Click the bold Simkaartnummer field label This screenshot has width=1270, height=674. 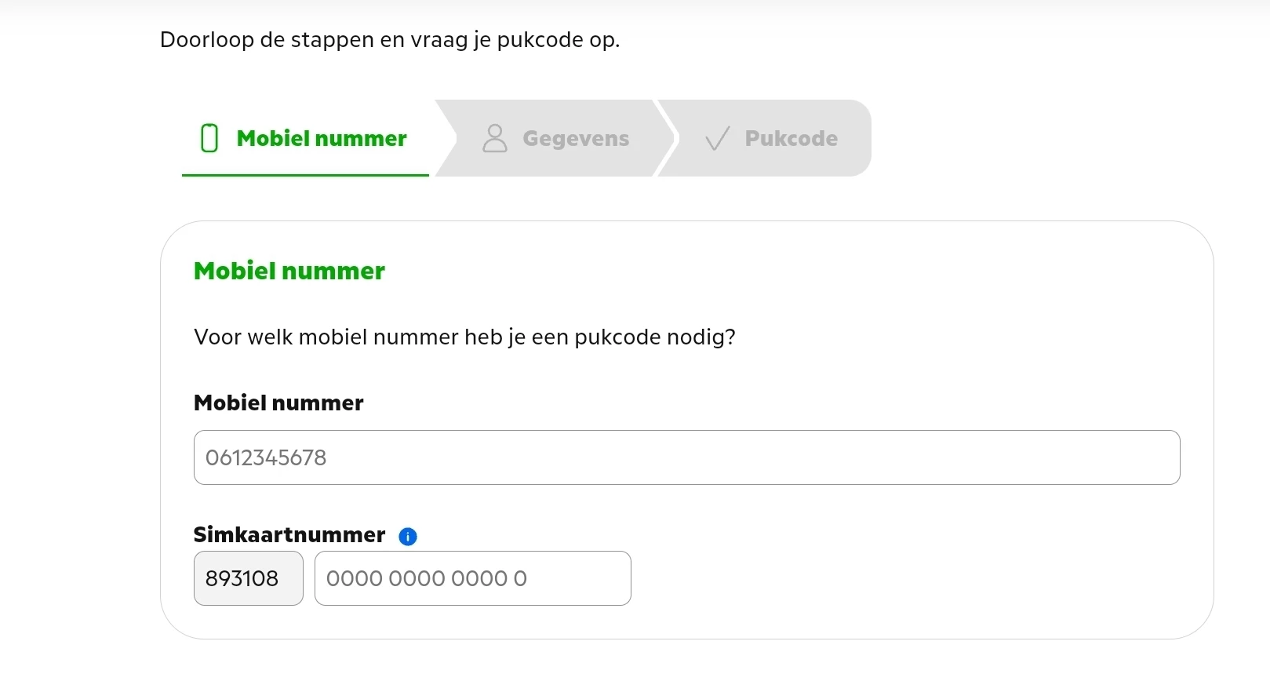click(x=289, y=535)
